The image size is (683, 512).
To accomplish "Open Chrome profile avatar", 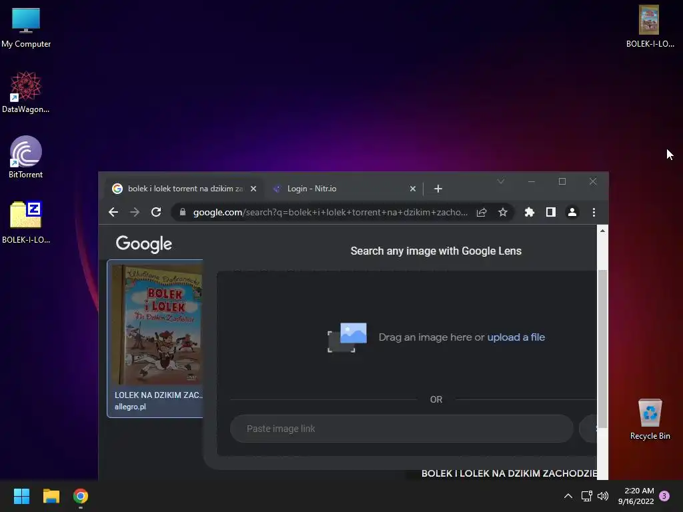I will pyautogui.click(x=572, y=212).
